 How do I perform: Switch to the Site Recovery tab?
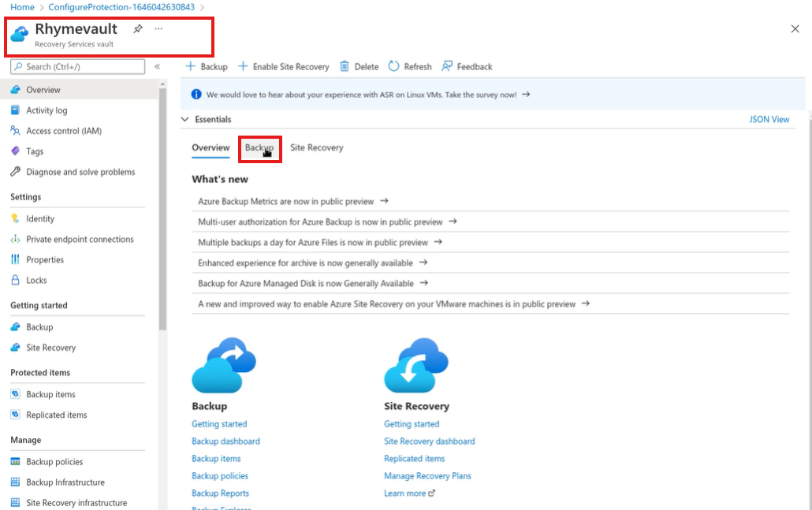coord(316,147)
